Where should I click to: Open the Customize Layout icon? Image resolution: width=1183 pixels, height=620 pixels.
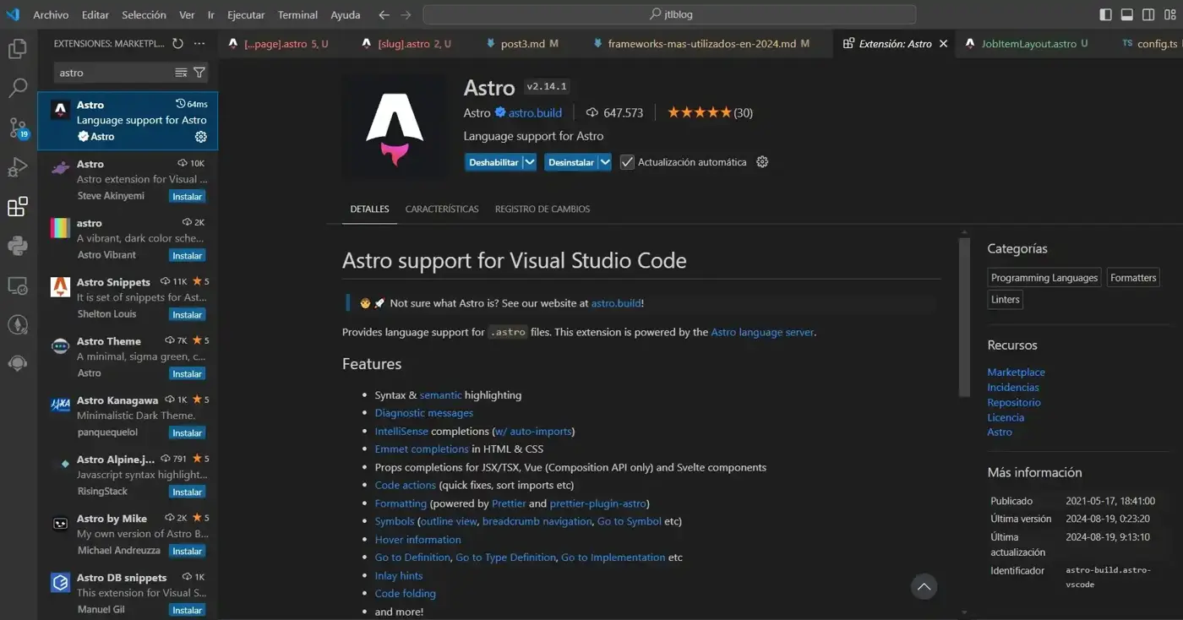(x=1169, y=14)
